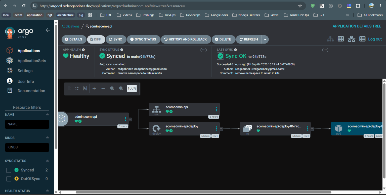386x195 pixels.
Task: Collapse the HEALTH STATUS filter section
Action: click(x=47, y=191)
